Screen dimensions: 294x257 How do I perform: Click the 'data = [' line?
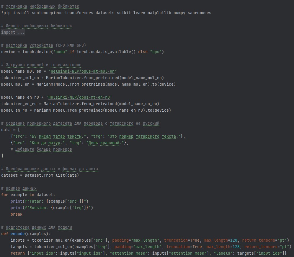click(x=11, y=130)
